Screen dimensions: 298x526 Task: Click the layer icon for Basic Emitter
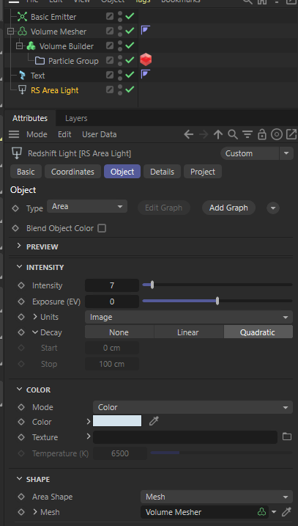coord(110,16)
